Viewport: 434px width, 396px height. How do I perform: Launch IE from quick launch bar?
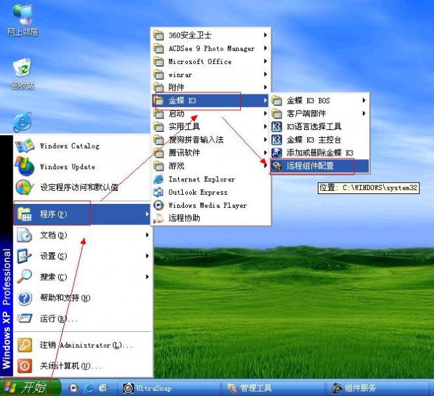click(88, 388)
